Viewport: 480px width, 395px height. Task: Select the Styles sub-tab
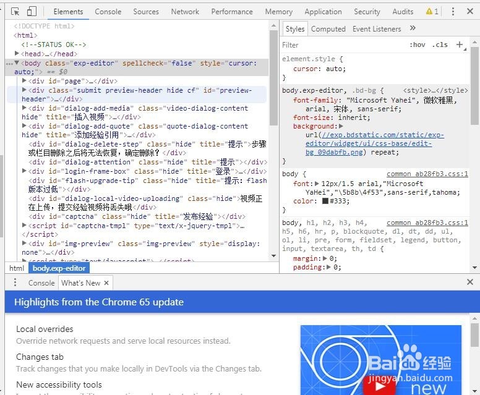point(295,29)
